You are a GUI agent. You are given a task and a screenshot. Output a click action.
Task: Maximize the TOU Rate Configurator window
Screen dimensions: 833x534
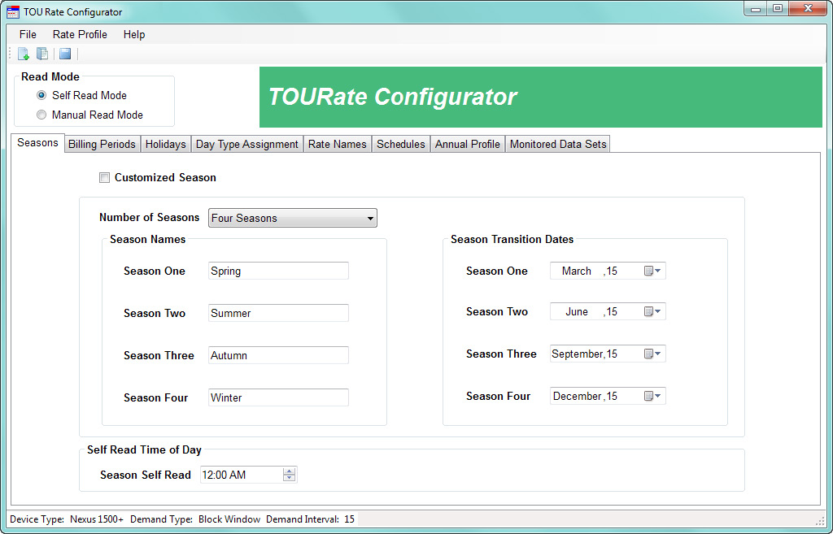click(x=778, y=9)
